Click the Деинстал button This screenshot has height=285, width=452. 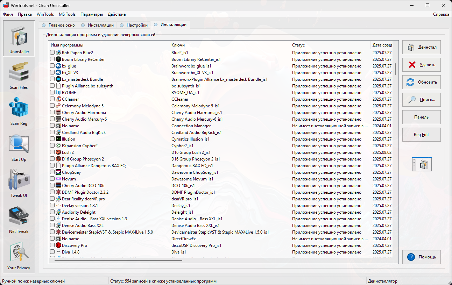(x=422, y=47)
